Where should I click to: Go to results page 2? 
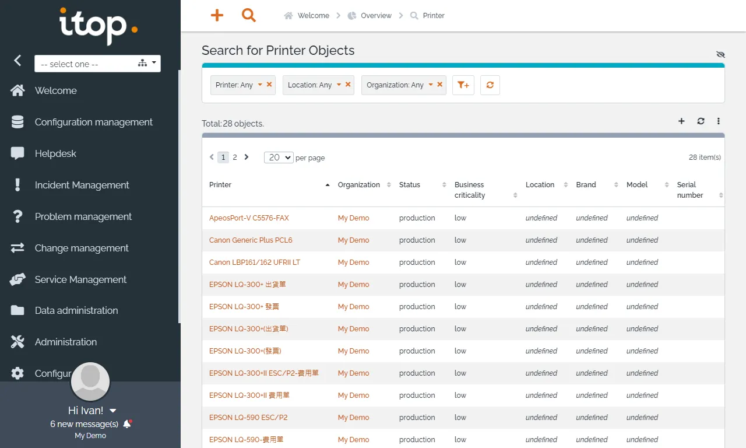[235, 157]
